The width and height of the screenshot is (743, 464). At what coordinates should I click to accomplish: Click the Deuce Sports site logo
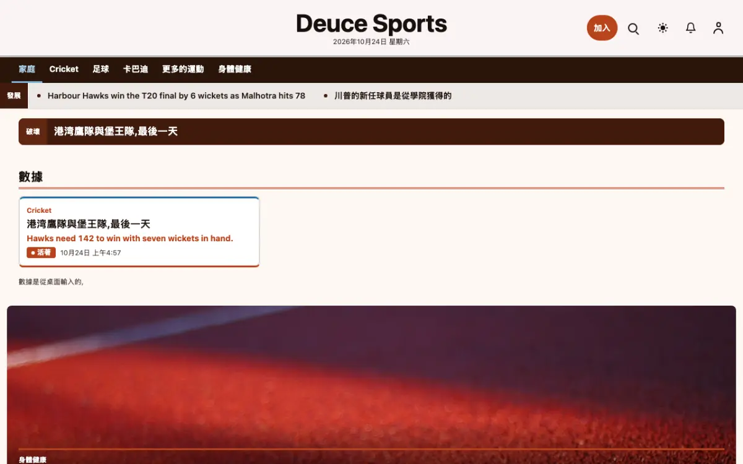[371, 24]
